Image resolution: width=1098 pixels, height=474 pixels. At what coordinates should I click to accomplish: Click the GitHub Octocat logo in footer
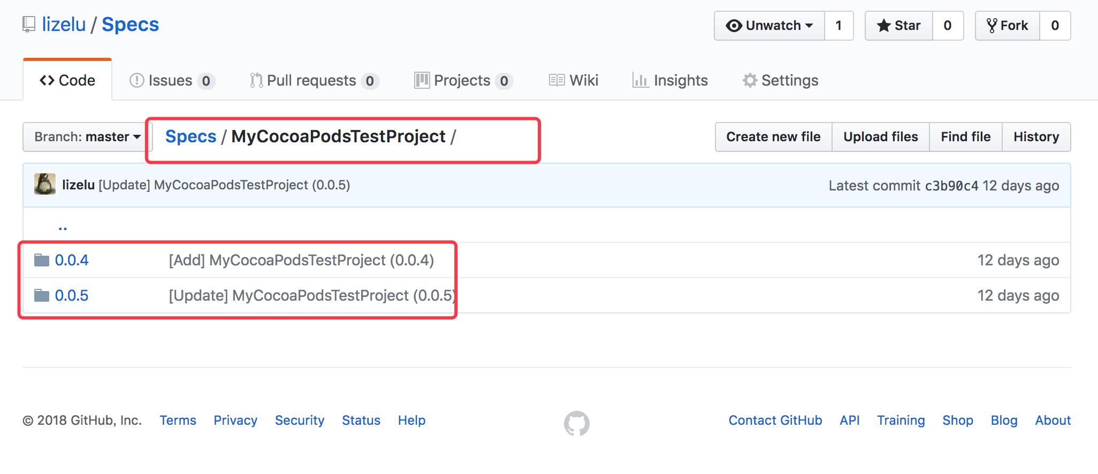(x=576, y=423)
